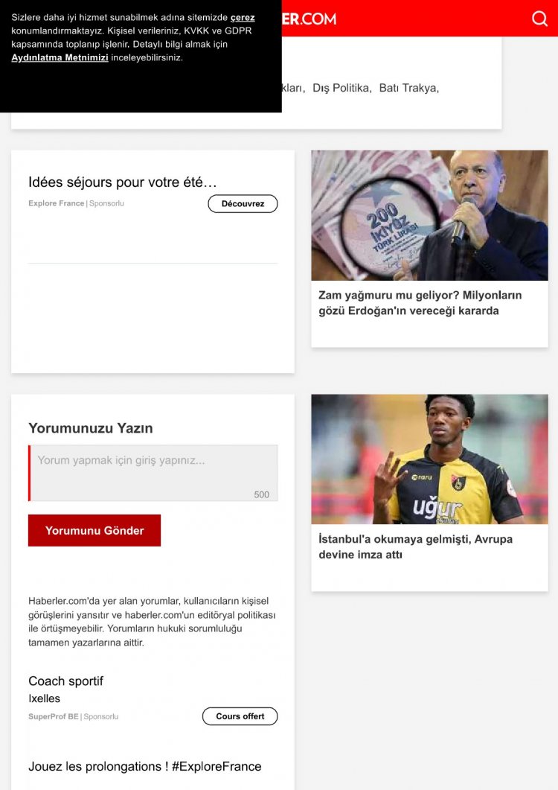
Task: Open the footballer photo thumbnail
Action: pyautogui.click(x=429, y=459)
